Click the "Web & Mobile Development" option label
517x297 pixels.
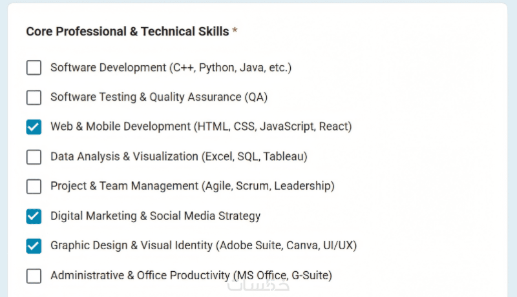tap(201, 127)
